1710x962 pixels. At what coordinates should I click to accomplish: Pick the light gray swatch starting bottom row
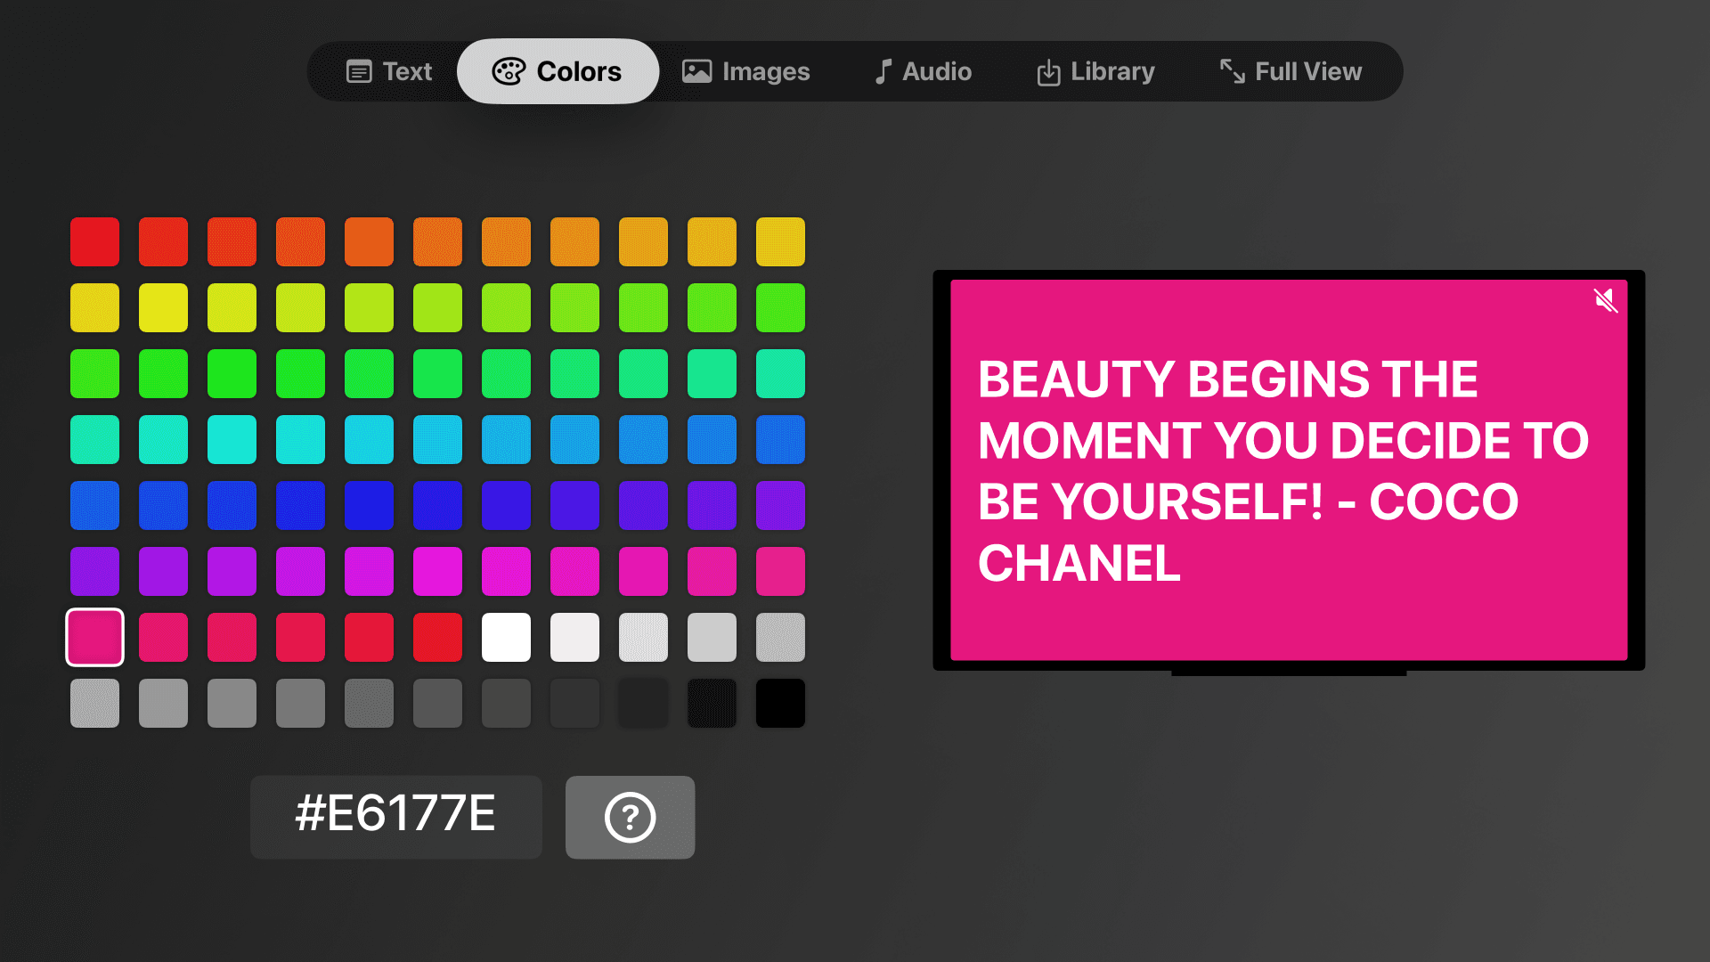(x=94, y=703)
